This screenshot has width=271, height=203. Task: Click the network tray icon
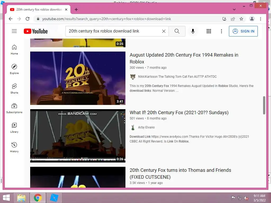240,198
